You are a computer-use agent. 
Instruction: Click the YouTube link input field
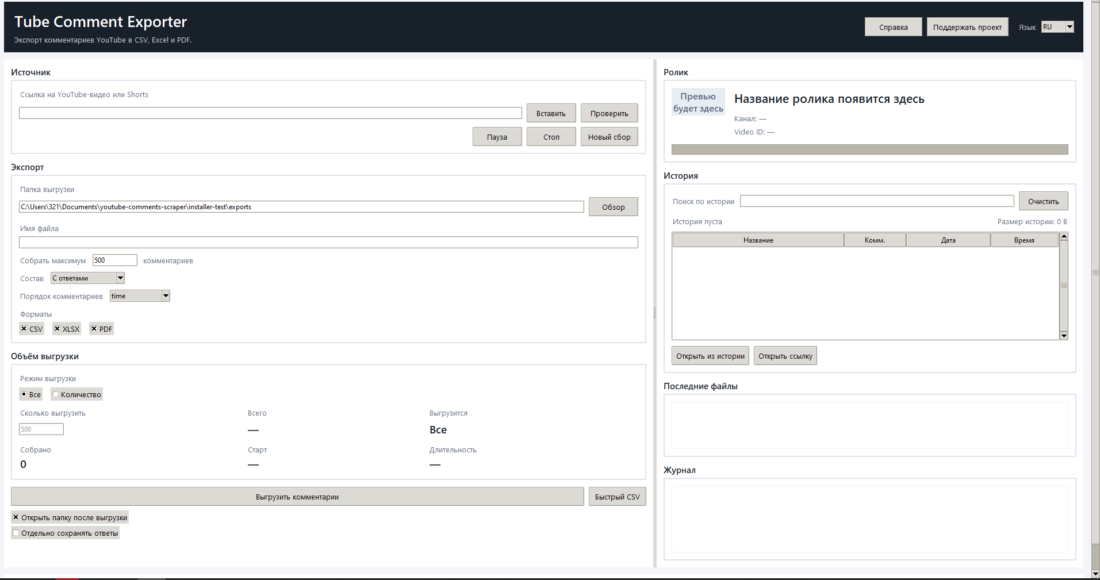point(270,113)
